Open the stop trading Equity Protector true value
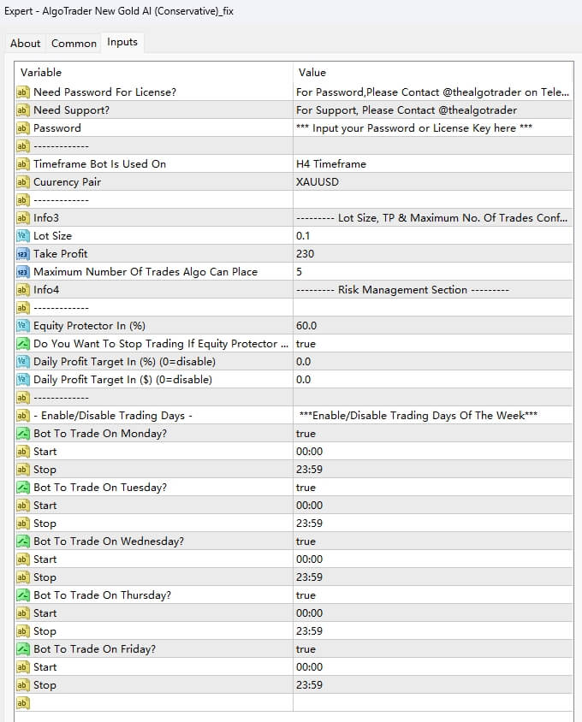The image size is (582, 722). pyautogui.click(x=431, y=344)
